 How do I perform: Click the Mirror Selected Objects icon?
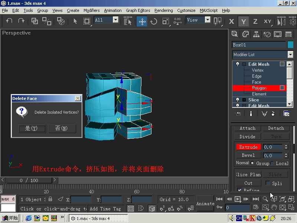(x=281, y=21)
